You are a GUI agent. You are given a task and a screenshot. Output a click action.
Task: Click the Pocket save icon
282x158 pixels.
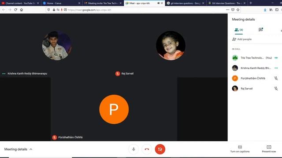click(233, 10)
